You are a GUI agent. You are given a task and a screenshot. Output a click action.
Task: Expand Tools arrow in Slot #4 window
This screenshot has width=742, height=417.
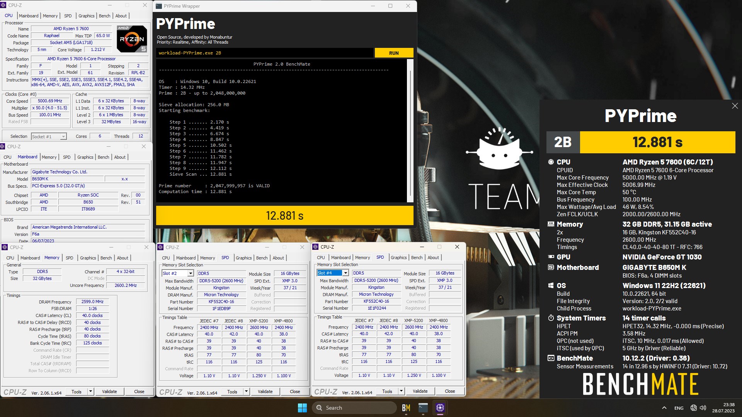(x=401, y=391)
